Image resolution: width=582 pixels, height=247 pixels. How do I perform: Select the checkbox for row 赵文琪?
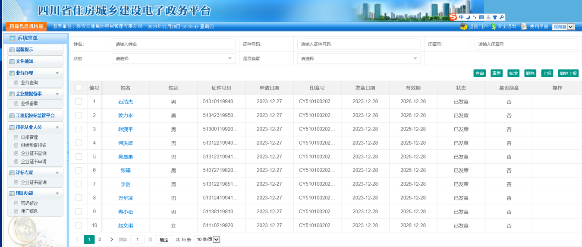click(79, 225)
